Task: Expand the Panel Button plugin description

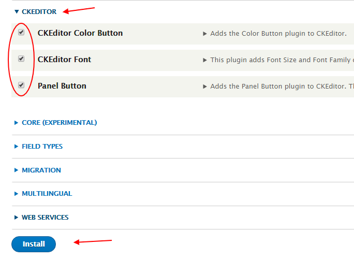Action: [x=205, y=87]
